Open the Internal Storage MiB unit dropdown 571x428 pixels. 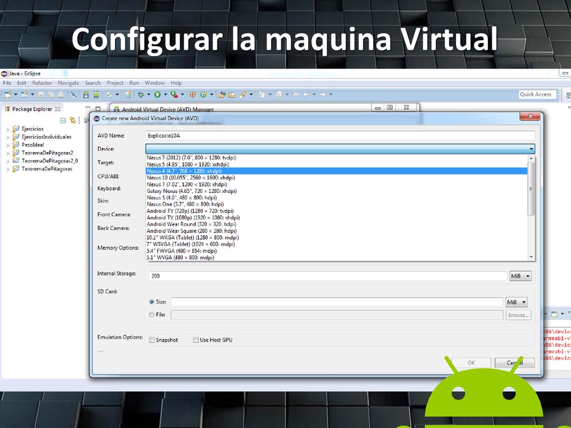click(520, 276)
